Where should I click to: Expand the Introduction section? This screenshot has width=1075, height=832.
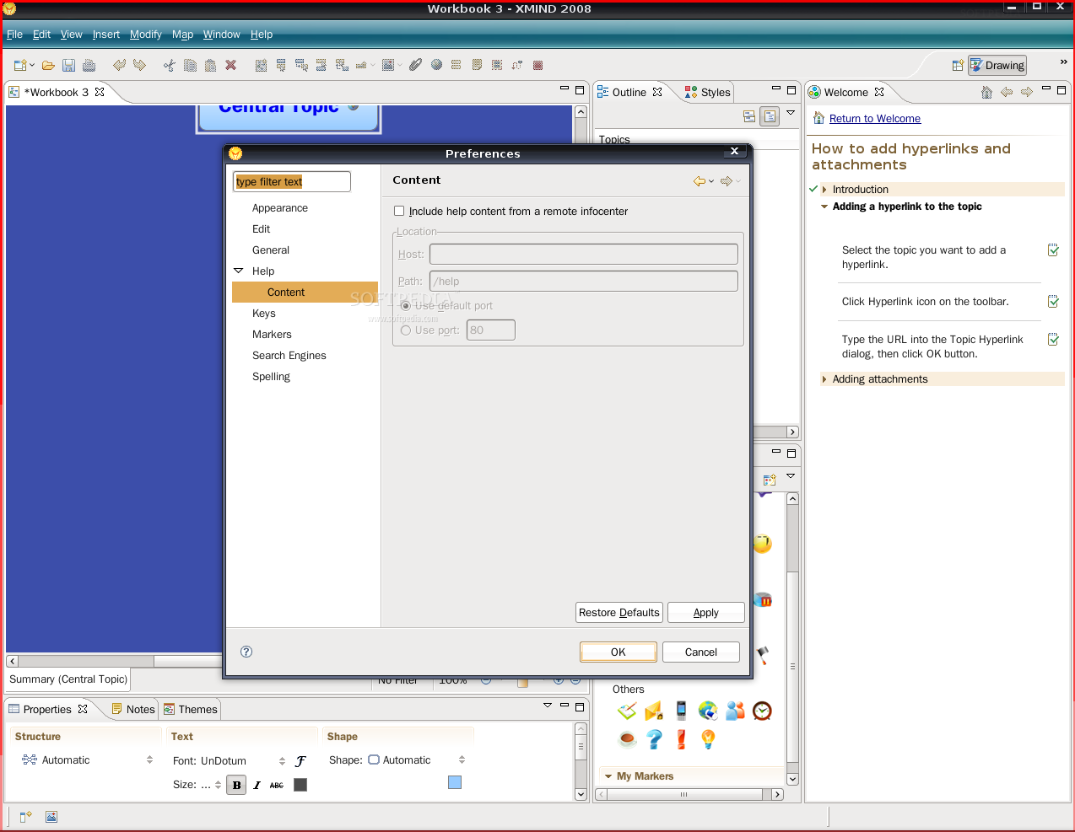coord(824,190)
